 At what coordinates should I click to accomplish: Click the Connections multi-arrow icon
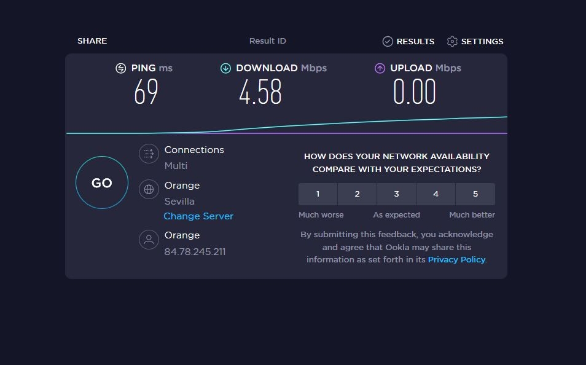coord(149,154)
